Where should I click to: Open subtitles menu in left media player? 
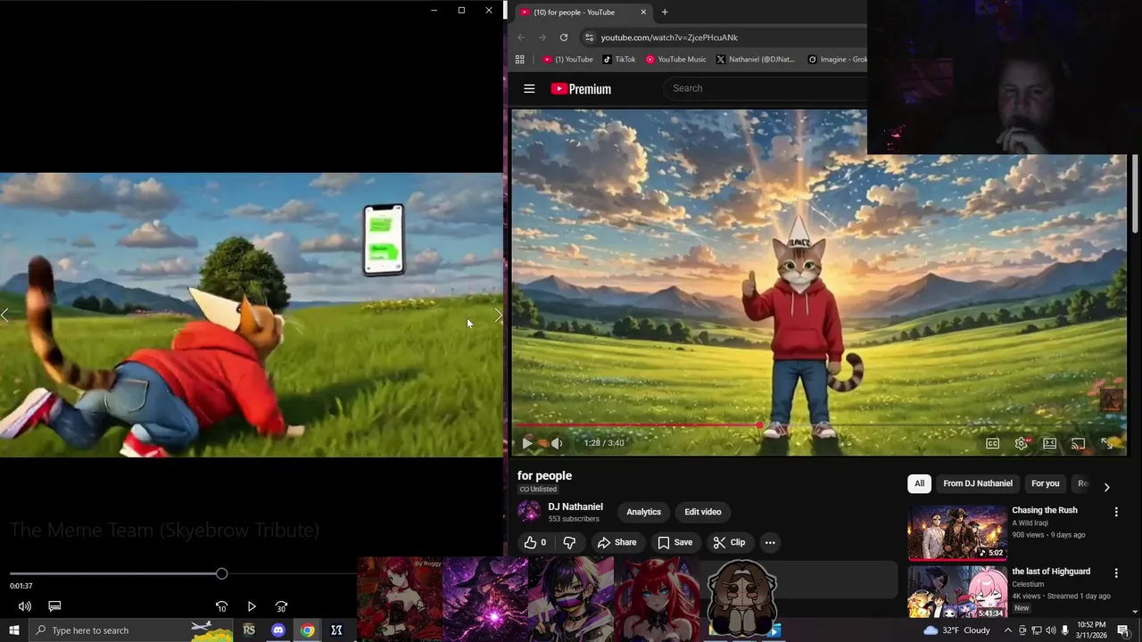click(x=54, y=606)
